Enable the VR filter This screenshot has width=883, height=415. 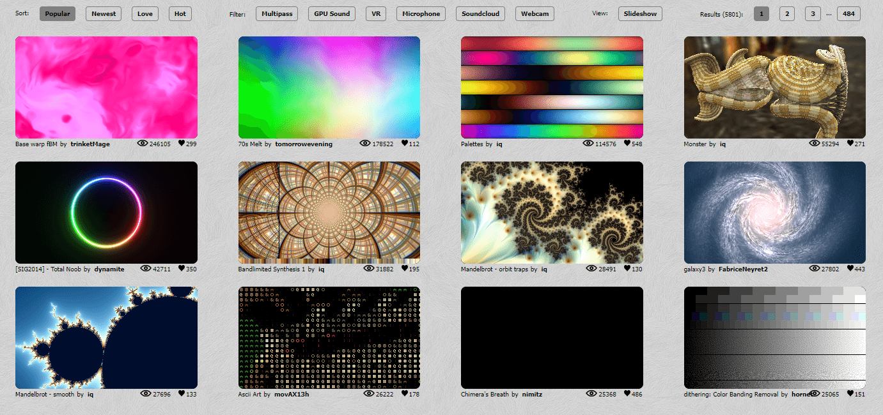pyautogui.click(x=376, y=14)
